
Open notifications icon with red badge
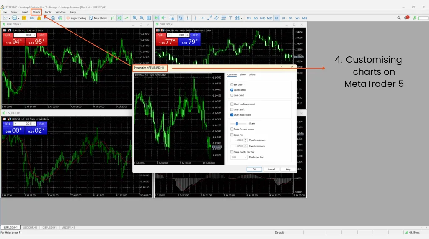407,18
